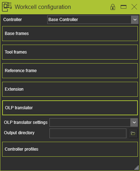140x171 pixels.
Task: Open the Controller dropdown arrow
Action: (135, 20)
